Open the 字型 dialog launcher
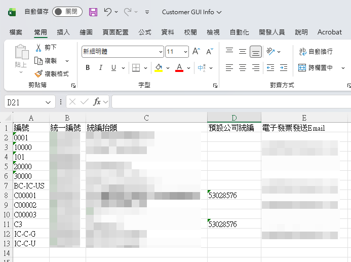This screenshot has width=351, height=262. (x=215, y=86)
